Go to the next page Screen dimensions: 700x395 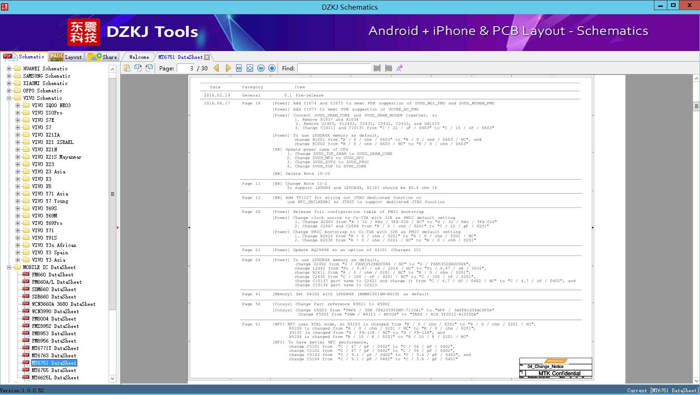point(228,68)
